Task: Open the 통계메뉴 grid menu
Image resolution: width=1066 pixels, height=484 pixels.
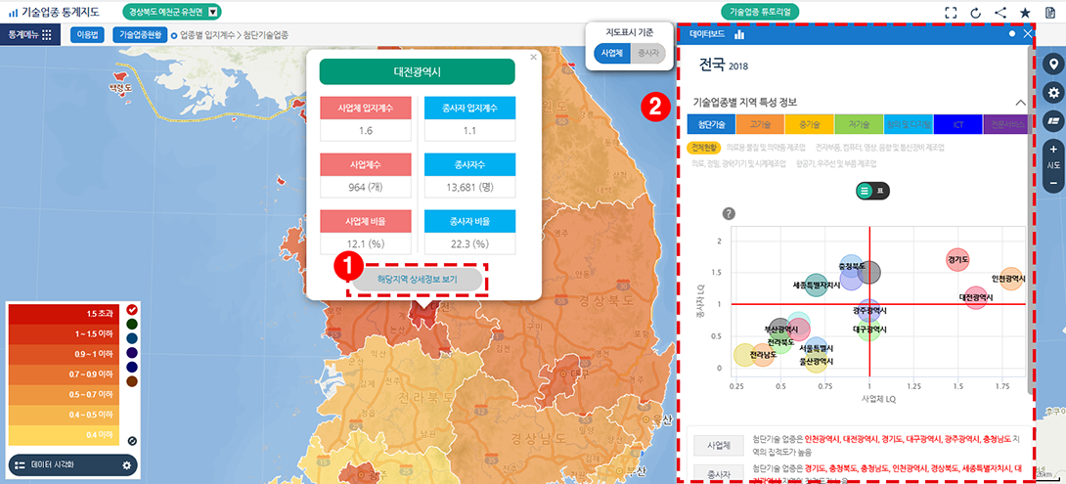Action: click(46, 34)
